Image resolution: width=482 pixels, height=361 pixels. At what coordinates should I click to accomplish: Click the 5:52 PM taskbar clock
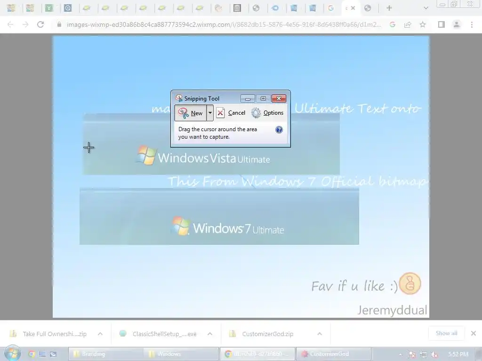pyautogui.click(x=458, y=354)
